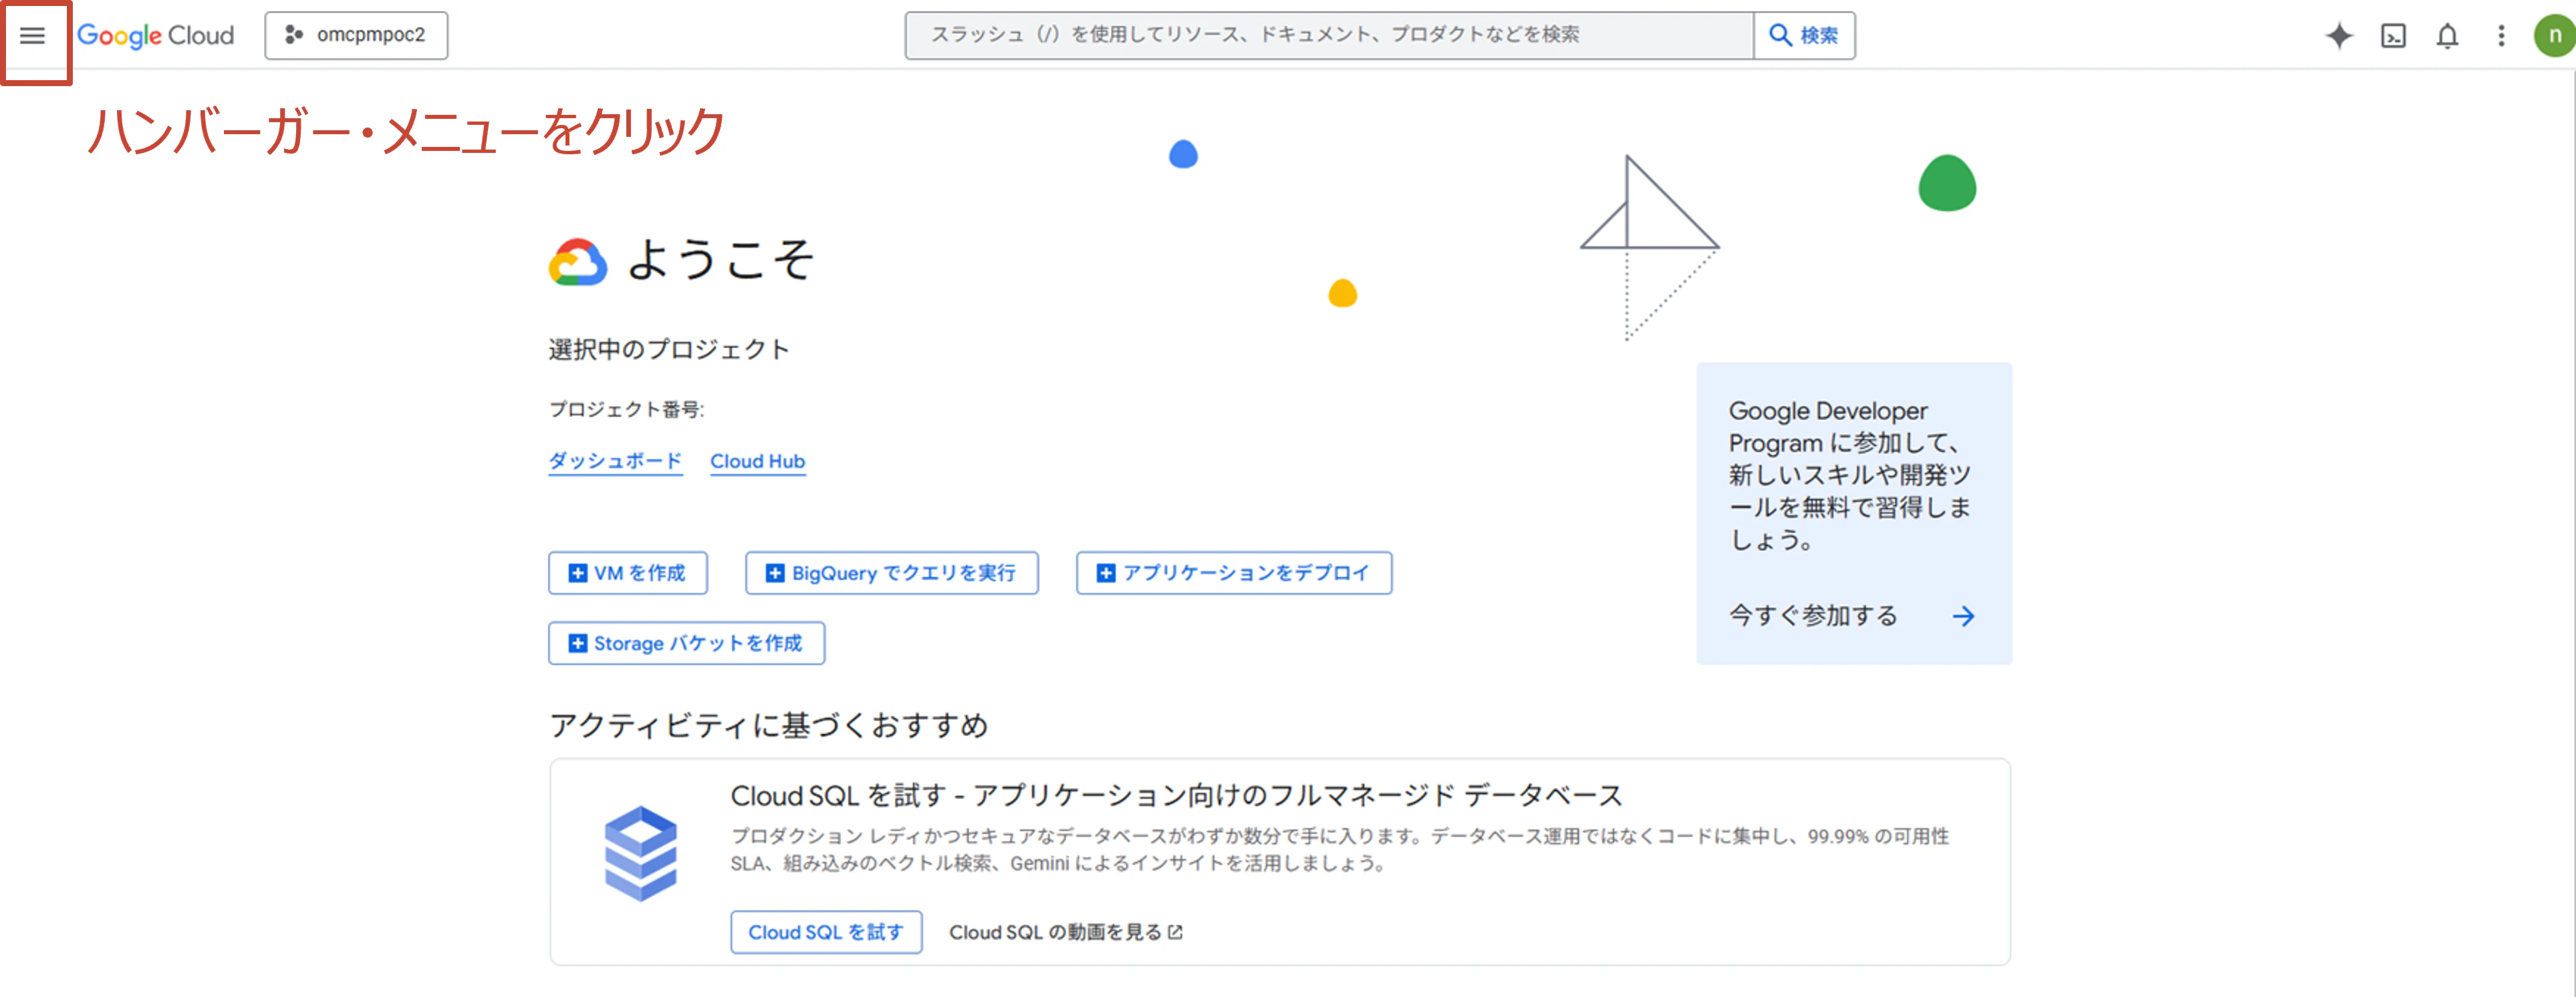Click the Google Cloud logo
Image resolution: width=2576 pixels, height=997 pixels.
point(155,36)
